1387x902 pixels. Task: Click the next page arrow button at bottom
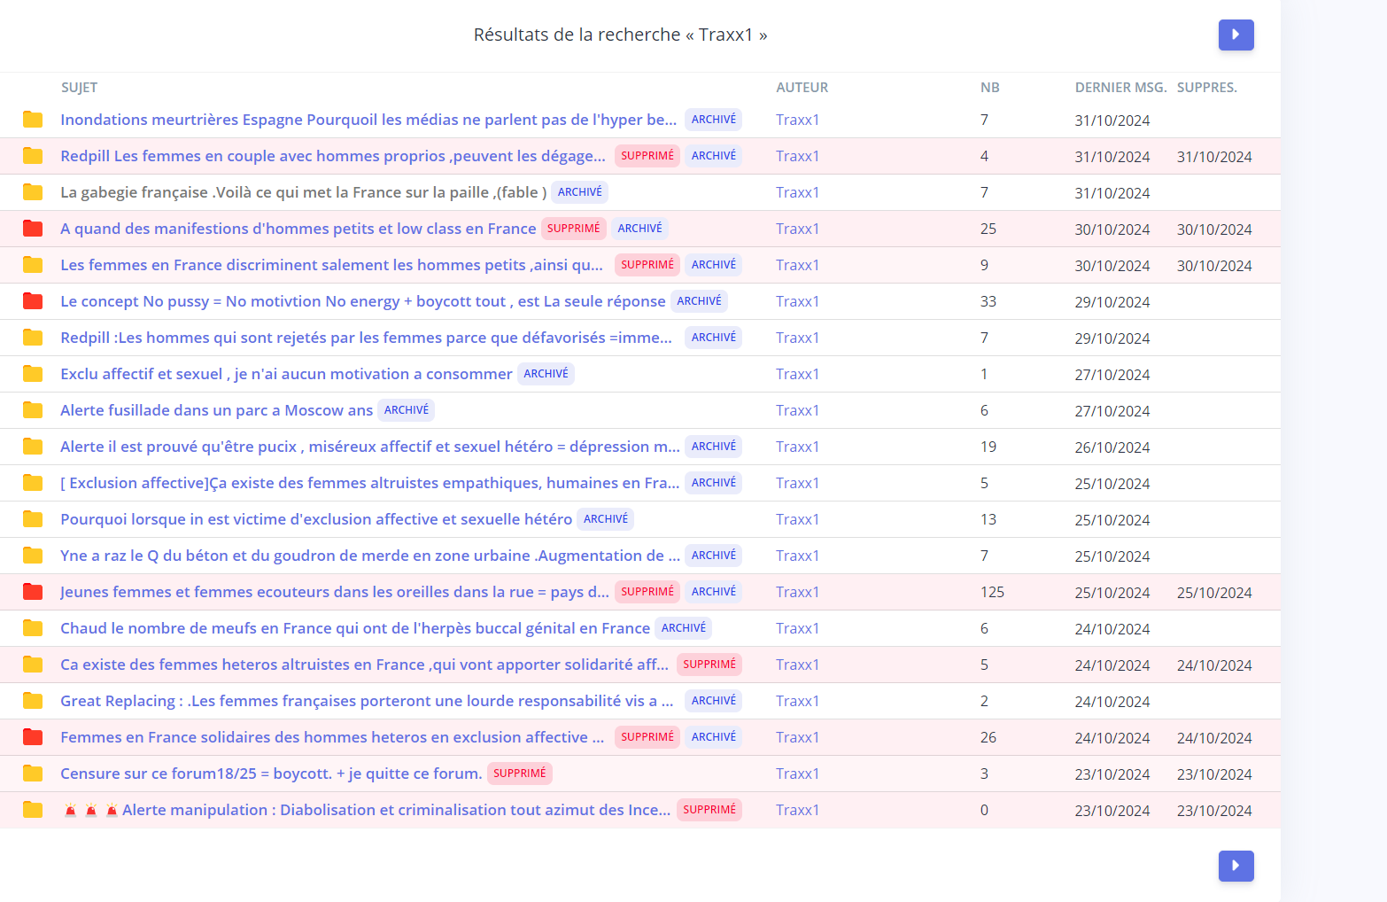click(x=1236, y=866)
